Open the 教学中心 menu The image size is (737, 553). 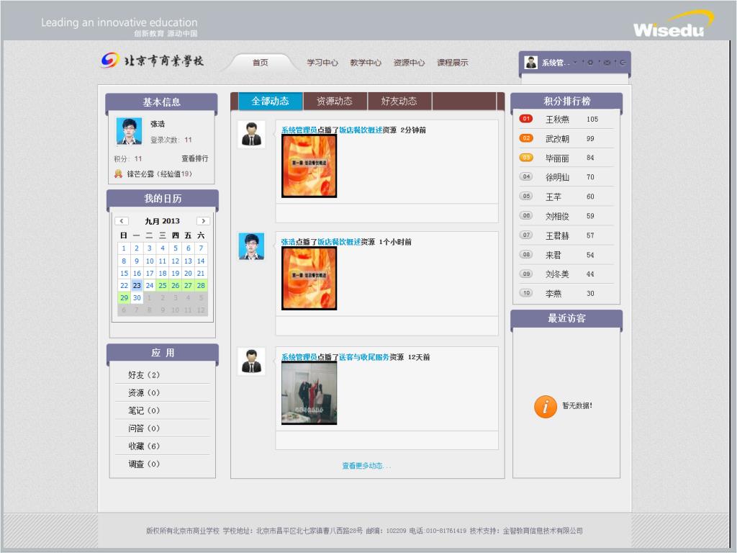(366, 63)
